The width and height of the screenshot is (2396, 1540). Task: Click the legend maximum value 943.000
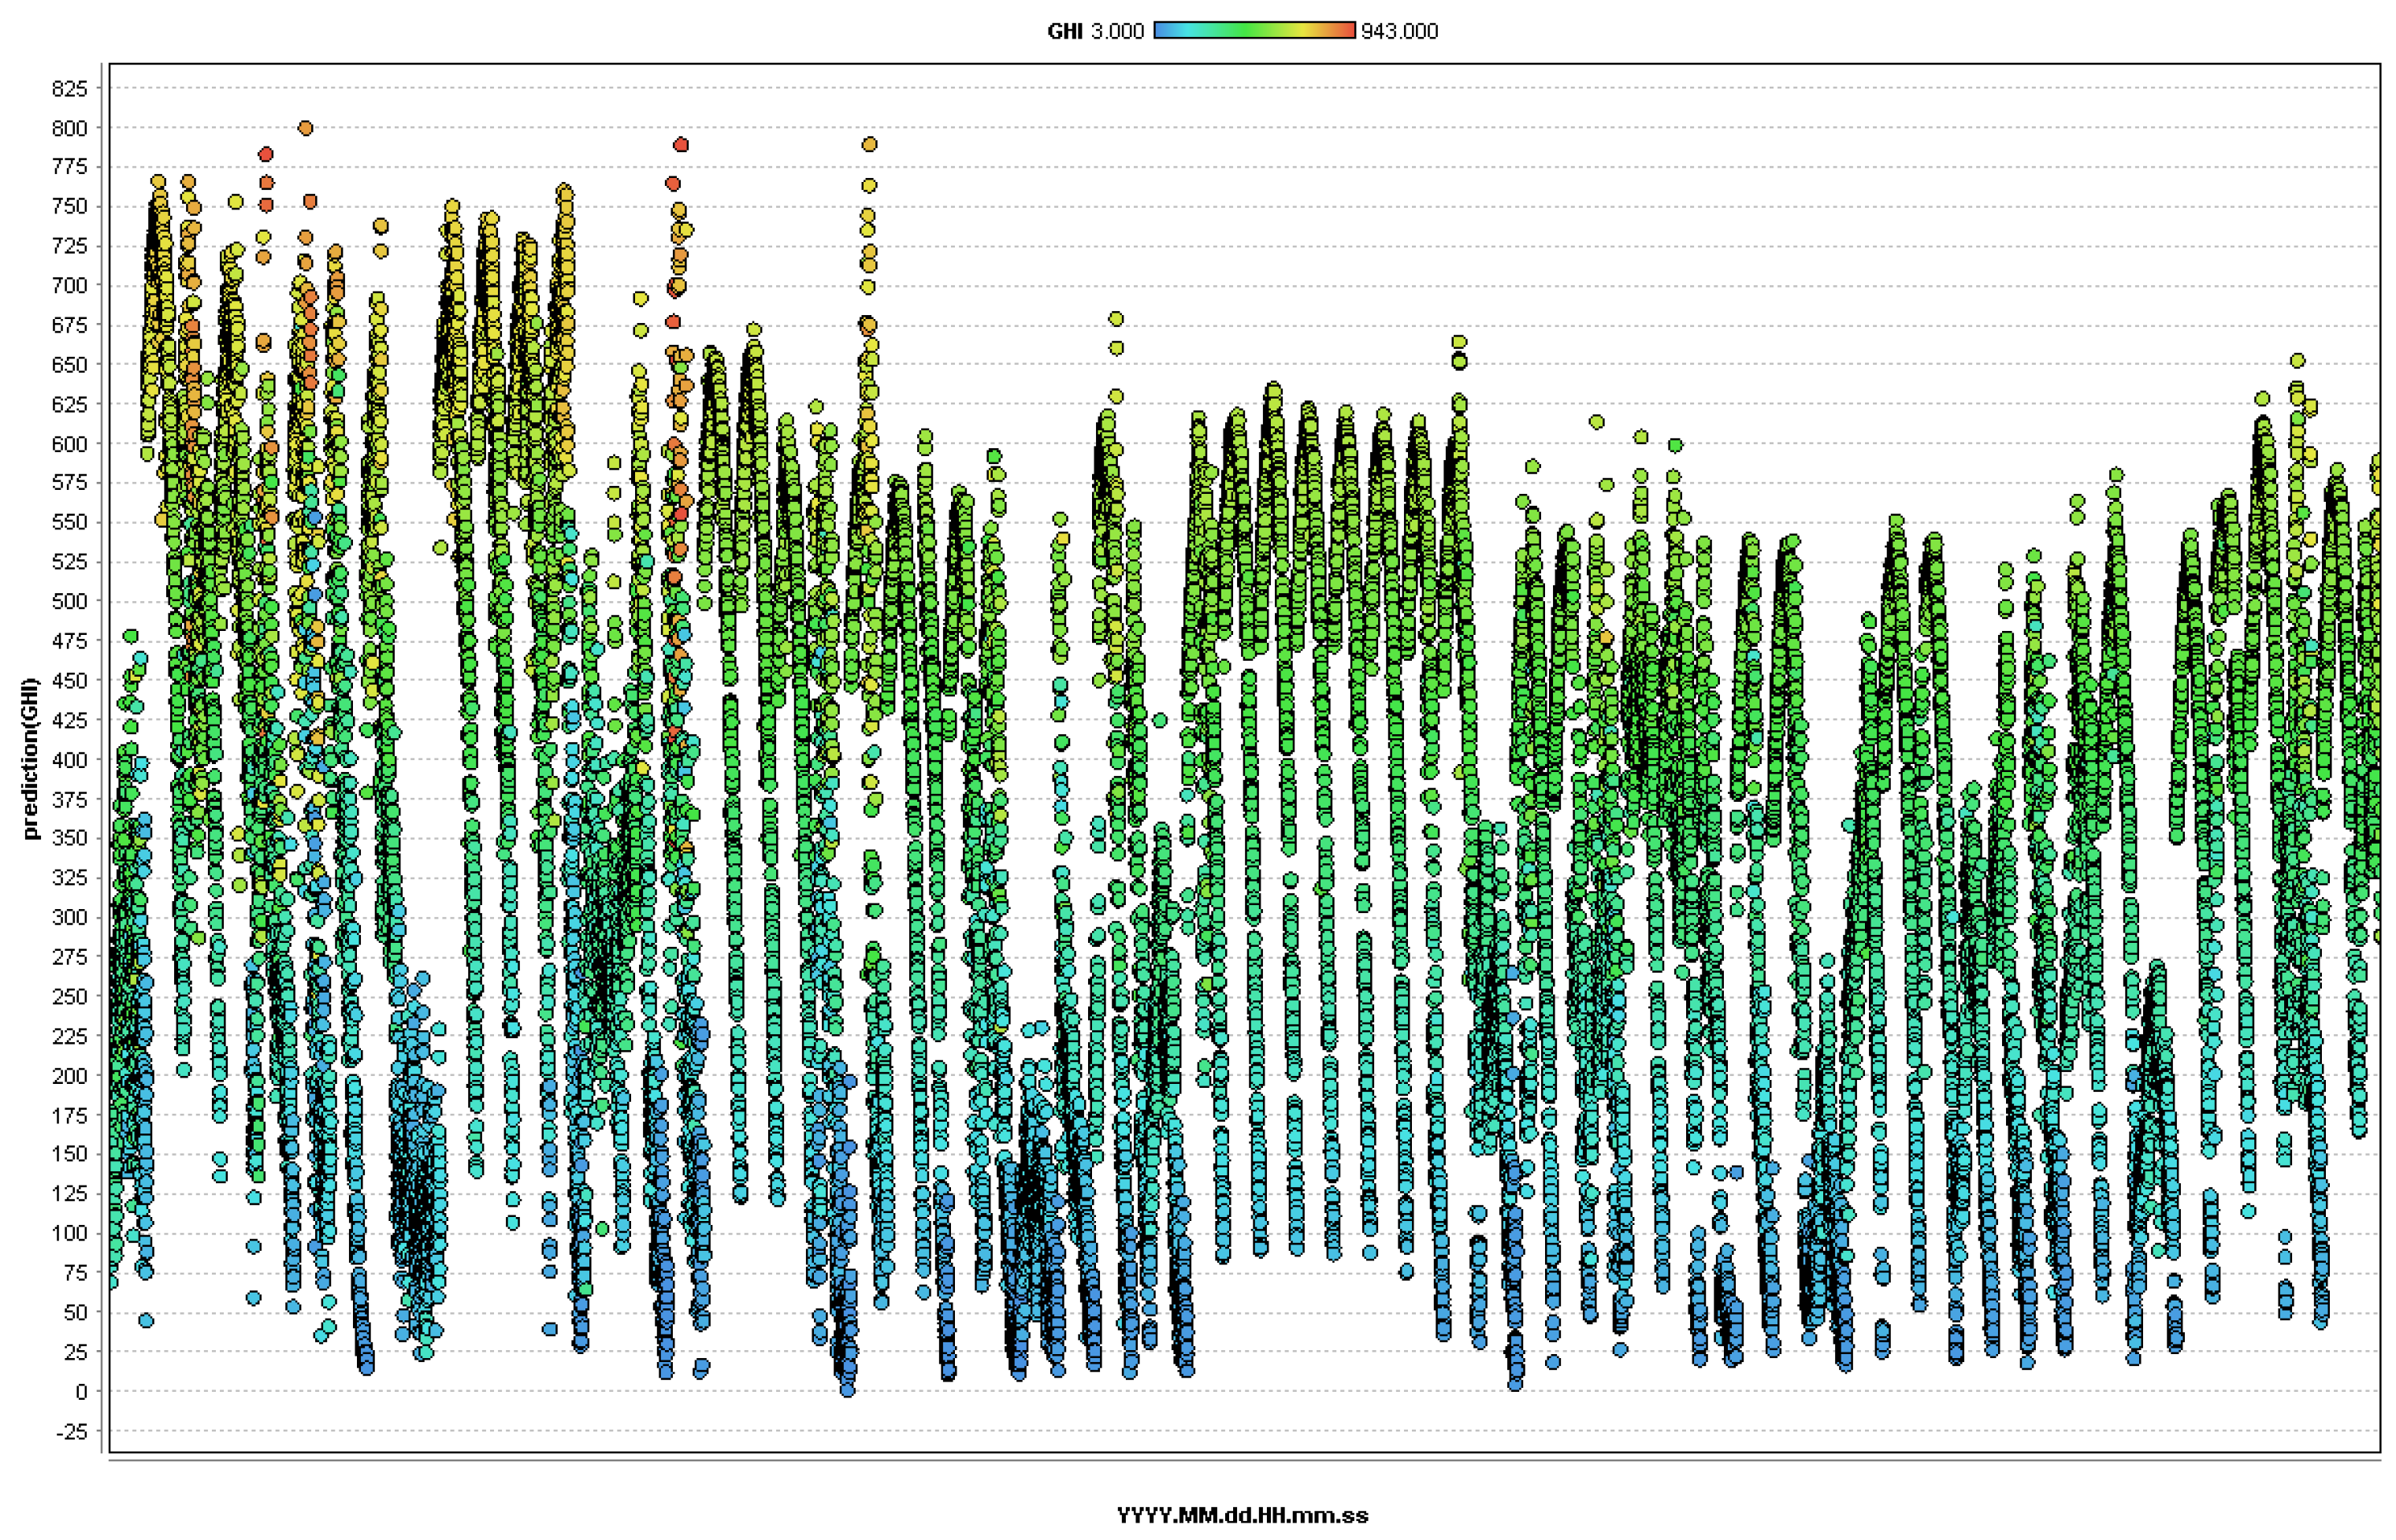1399,32
